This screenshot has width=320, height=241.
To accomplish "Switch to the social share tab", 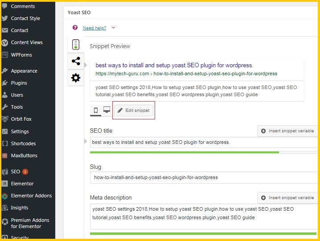I will (76, 61).
